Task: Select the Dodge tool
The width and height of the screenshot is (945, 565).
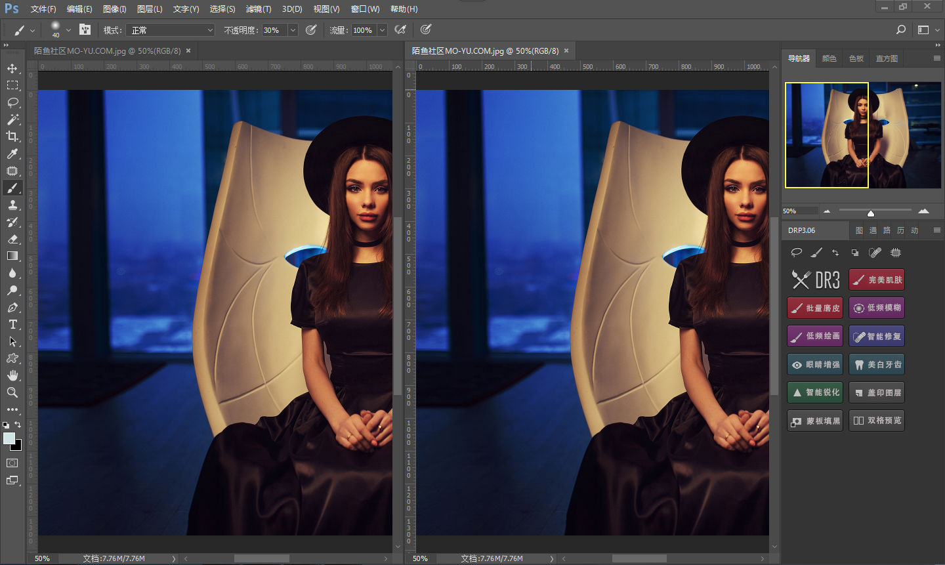Action: point(12,290)
